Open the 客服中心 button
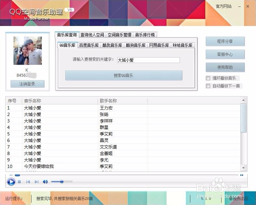The width and height of the screenshot is (256, 205). click(225, 54)
